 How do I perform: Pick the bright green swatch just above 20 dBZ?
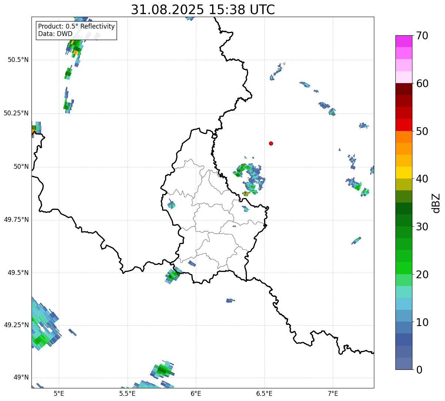[404, 268]
